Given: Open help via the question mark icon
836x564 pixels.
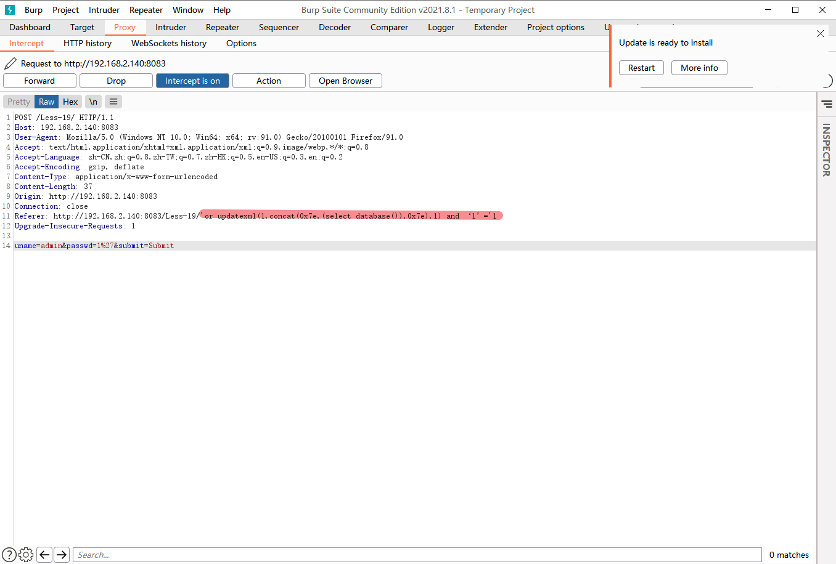Looking at the screenshot, I should [9, 555].
